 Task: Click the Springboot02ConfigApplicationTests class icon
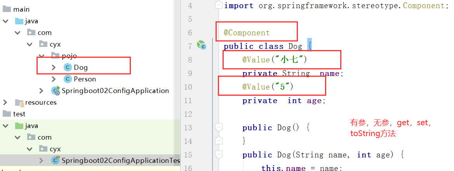pyautogui.click(x=56, y=160)
